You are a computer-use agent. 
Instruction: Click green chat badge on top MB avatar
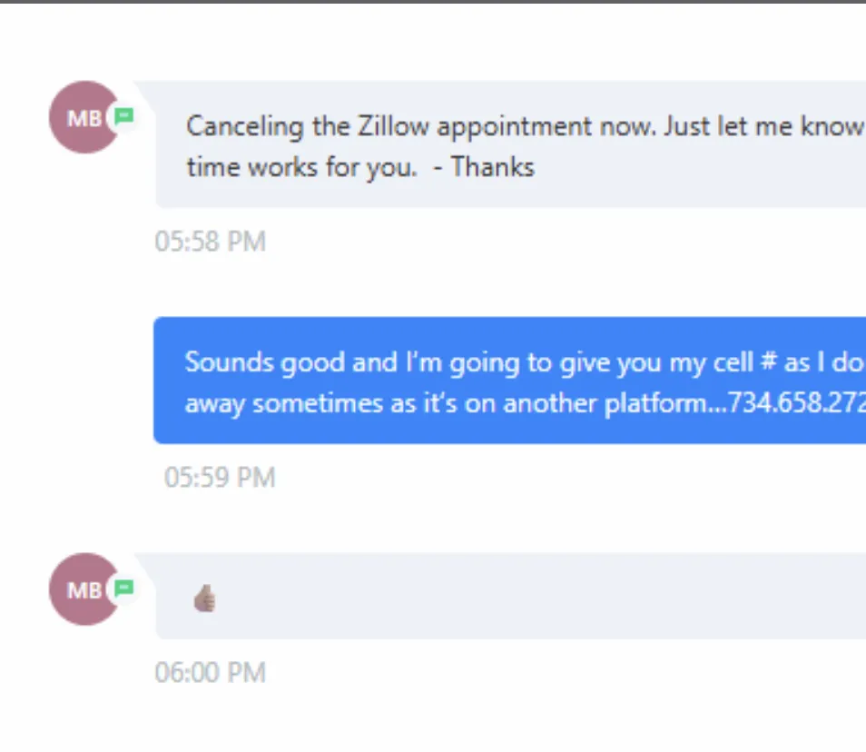(x=124, y=116)
